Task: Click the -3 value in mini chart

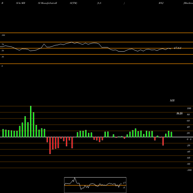Action: coord(124,188)
